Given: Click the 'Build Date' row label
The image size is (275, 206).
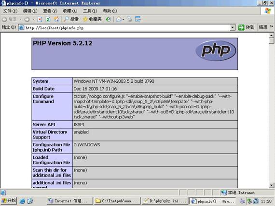Looking at the screenshot, I should (x=43, y=89).
